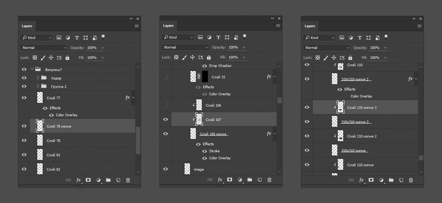The image size is (442, 203).
Task: Hide the Слой 77 layer
Action: pyautogui.click(x=24, y=98)
